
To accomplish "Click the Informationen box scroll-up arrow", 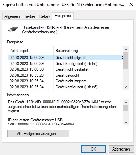I will coord(126,102).
